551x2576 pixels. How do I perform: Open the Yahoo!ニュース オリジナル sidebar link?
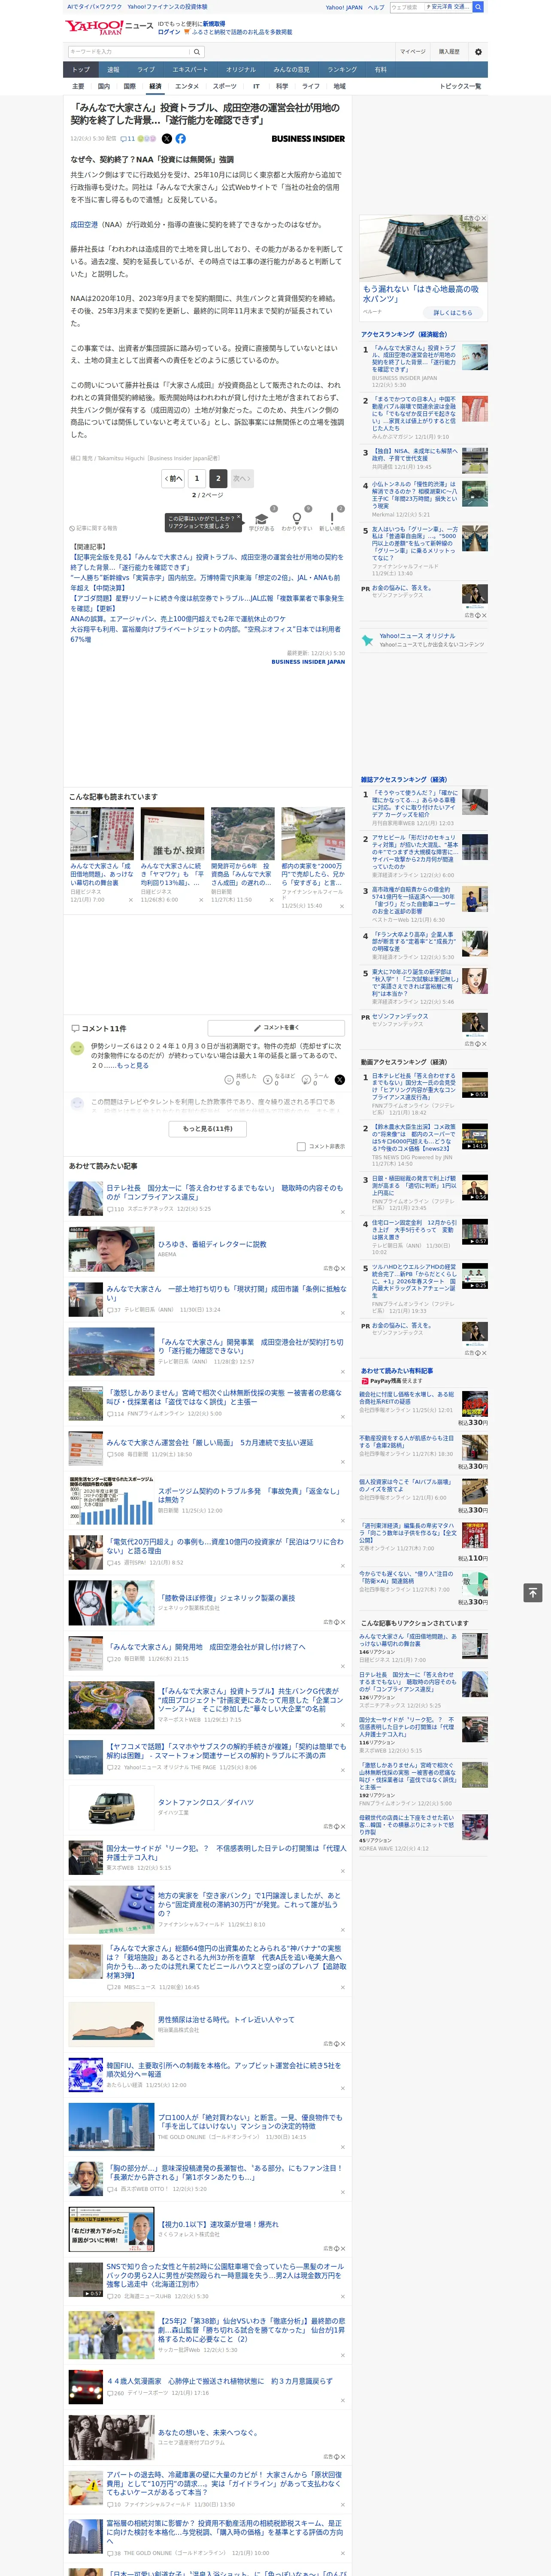pyautogui.click(x=417, y=636)
